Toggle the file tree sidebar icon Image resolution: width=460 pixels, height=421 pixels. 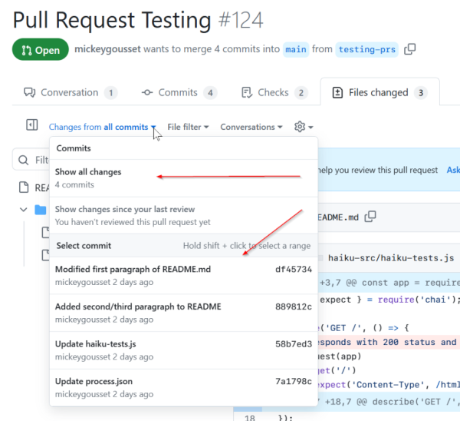coord(31,124)
